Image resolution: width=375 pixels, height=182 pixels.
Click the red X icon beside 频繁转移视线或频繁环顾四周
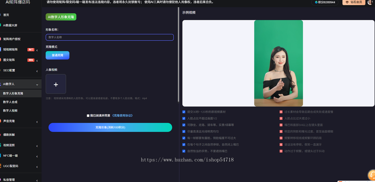[281, 138]
